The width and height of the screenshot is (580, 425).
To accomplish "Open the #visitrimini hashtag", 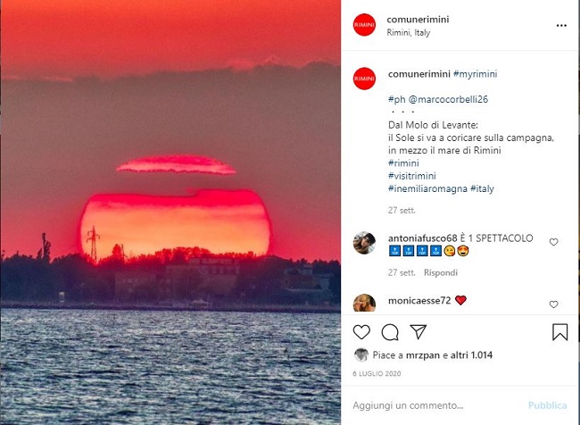I will [412, 176].
